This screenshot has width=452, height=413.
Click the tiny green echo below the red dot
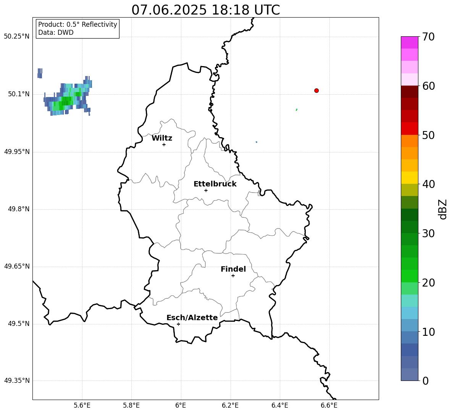(297, 110)
